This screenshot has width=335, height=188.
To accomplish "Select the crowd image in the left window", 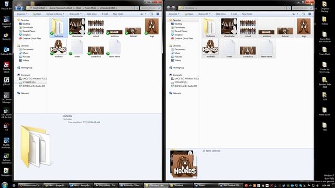I will [96, 28].
